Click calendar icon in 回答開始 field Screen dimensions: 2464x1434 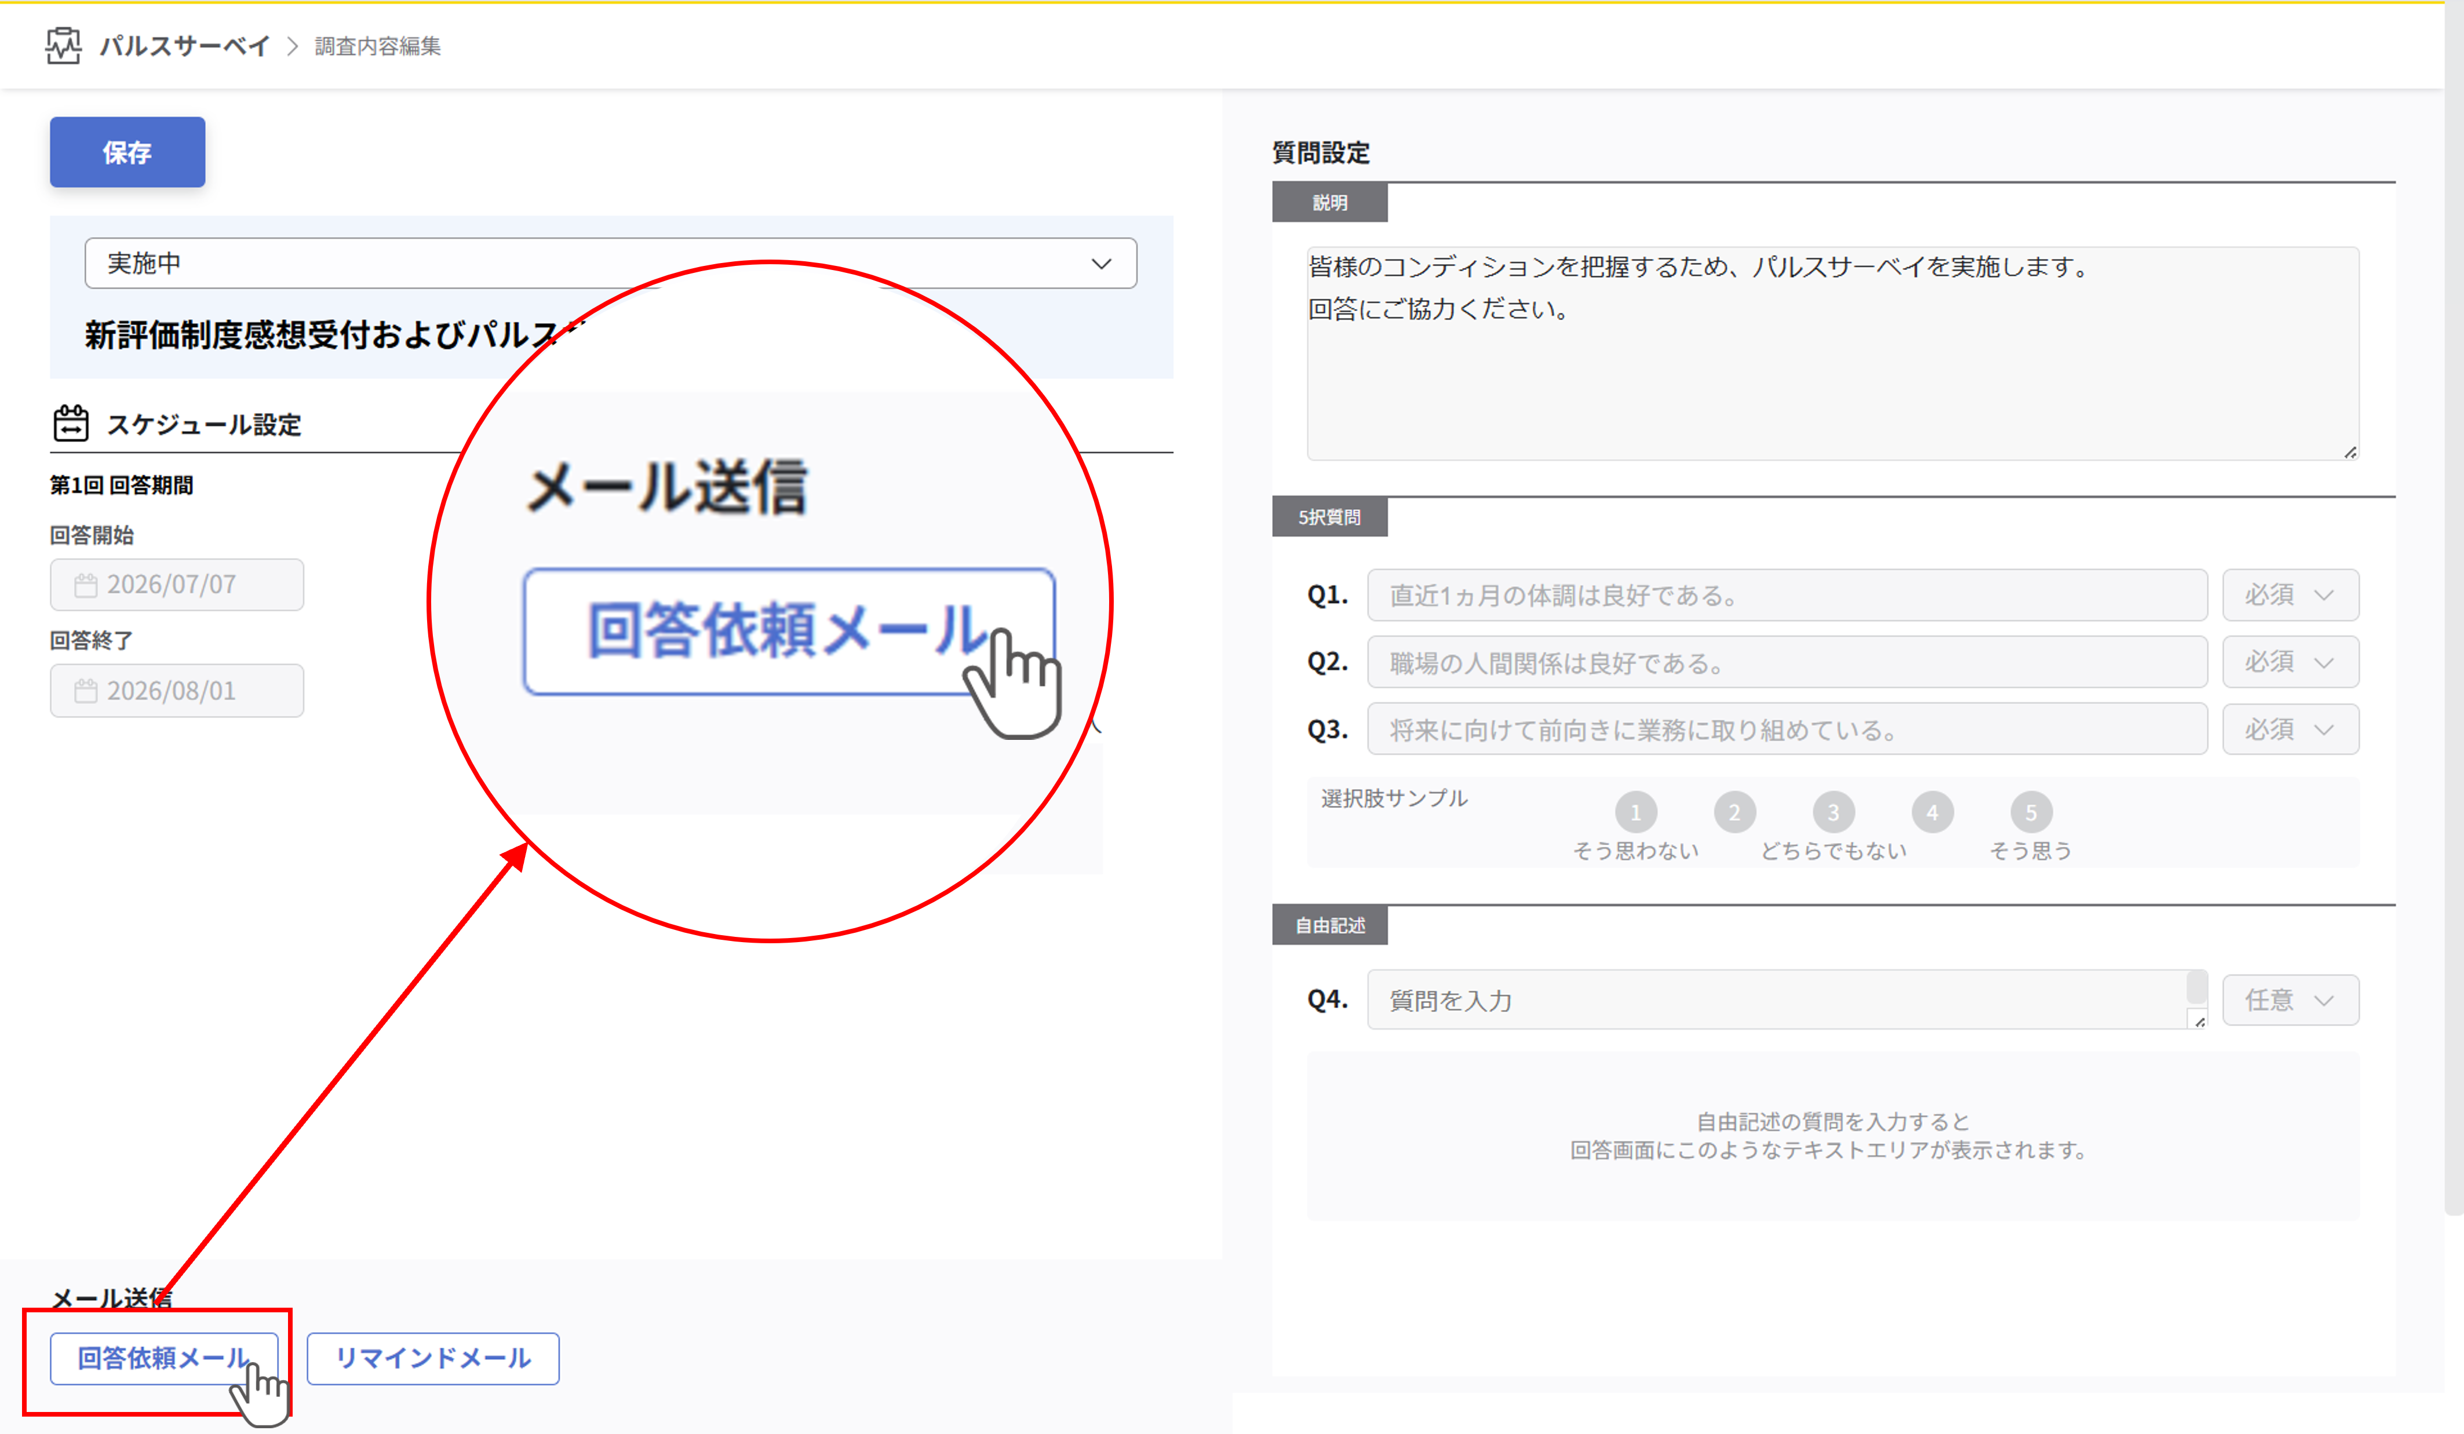tap(86, 585)
